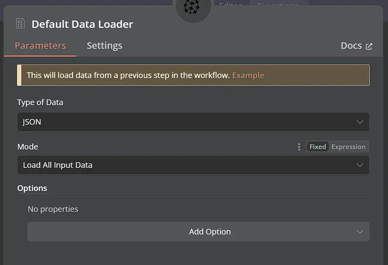Open the three-dot options menu beside Mode
Screen dimensions: 388x265
click(x=299, y=147)
